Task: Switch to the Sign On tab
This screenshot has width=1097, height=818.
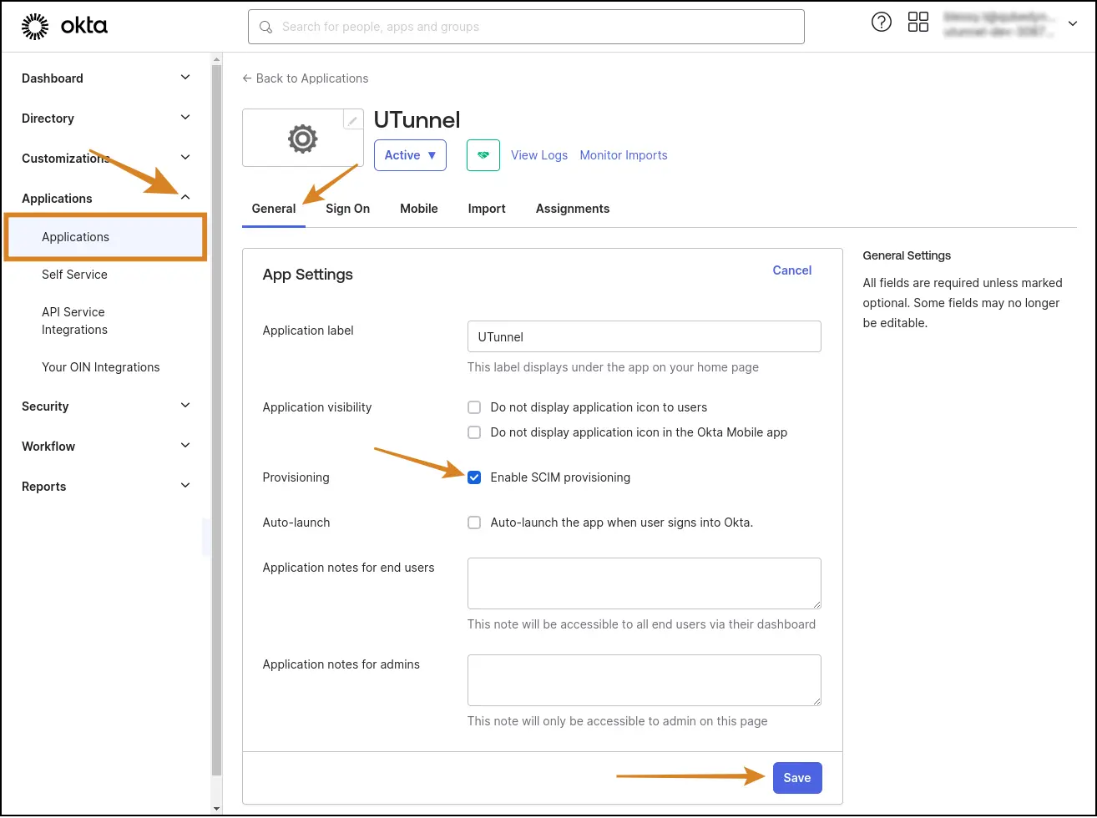Action: tap(347, 209)
